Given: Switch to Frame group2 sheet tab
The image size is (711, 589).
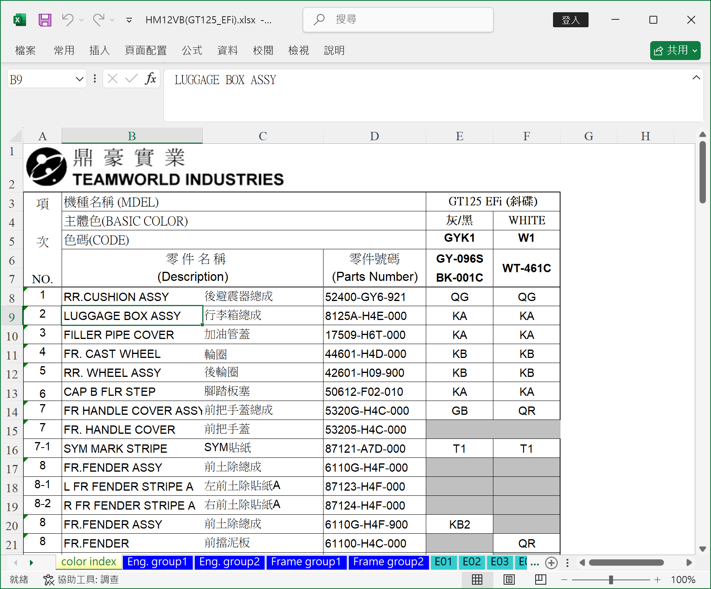Looking at the screenshot, I should click(x=388, y=562).
